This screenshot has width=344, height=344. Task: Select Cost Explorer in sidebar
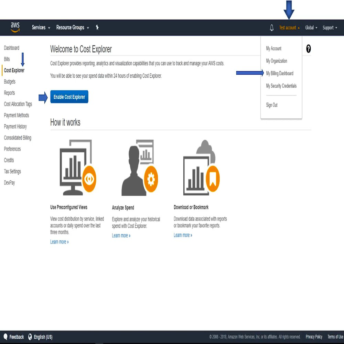tap(14, 71)
